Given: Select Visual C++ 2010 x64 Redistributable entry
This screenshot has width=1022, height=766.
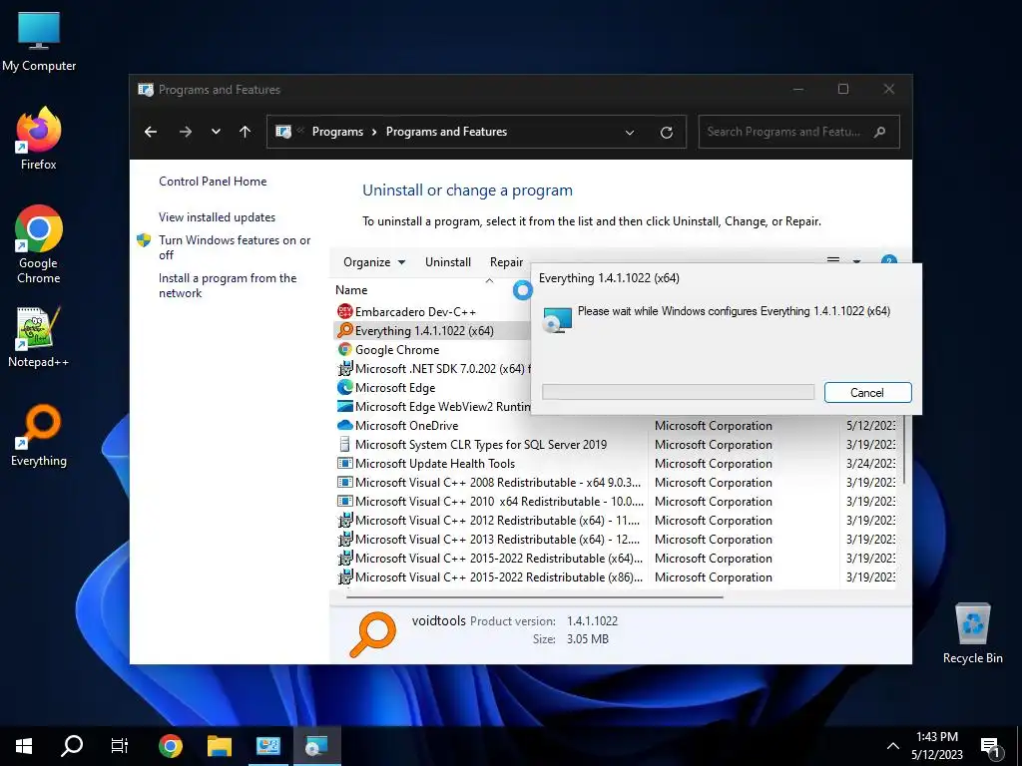Looking at the screenshot, I should click(x=489, y=501).
